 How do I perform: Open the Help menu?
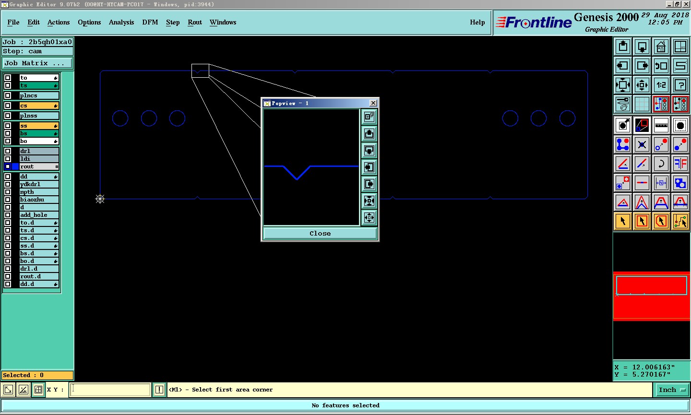click(x=477, y=22)
